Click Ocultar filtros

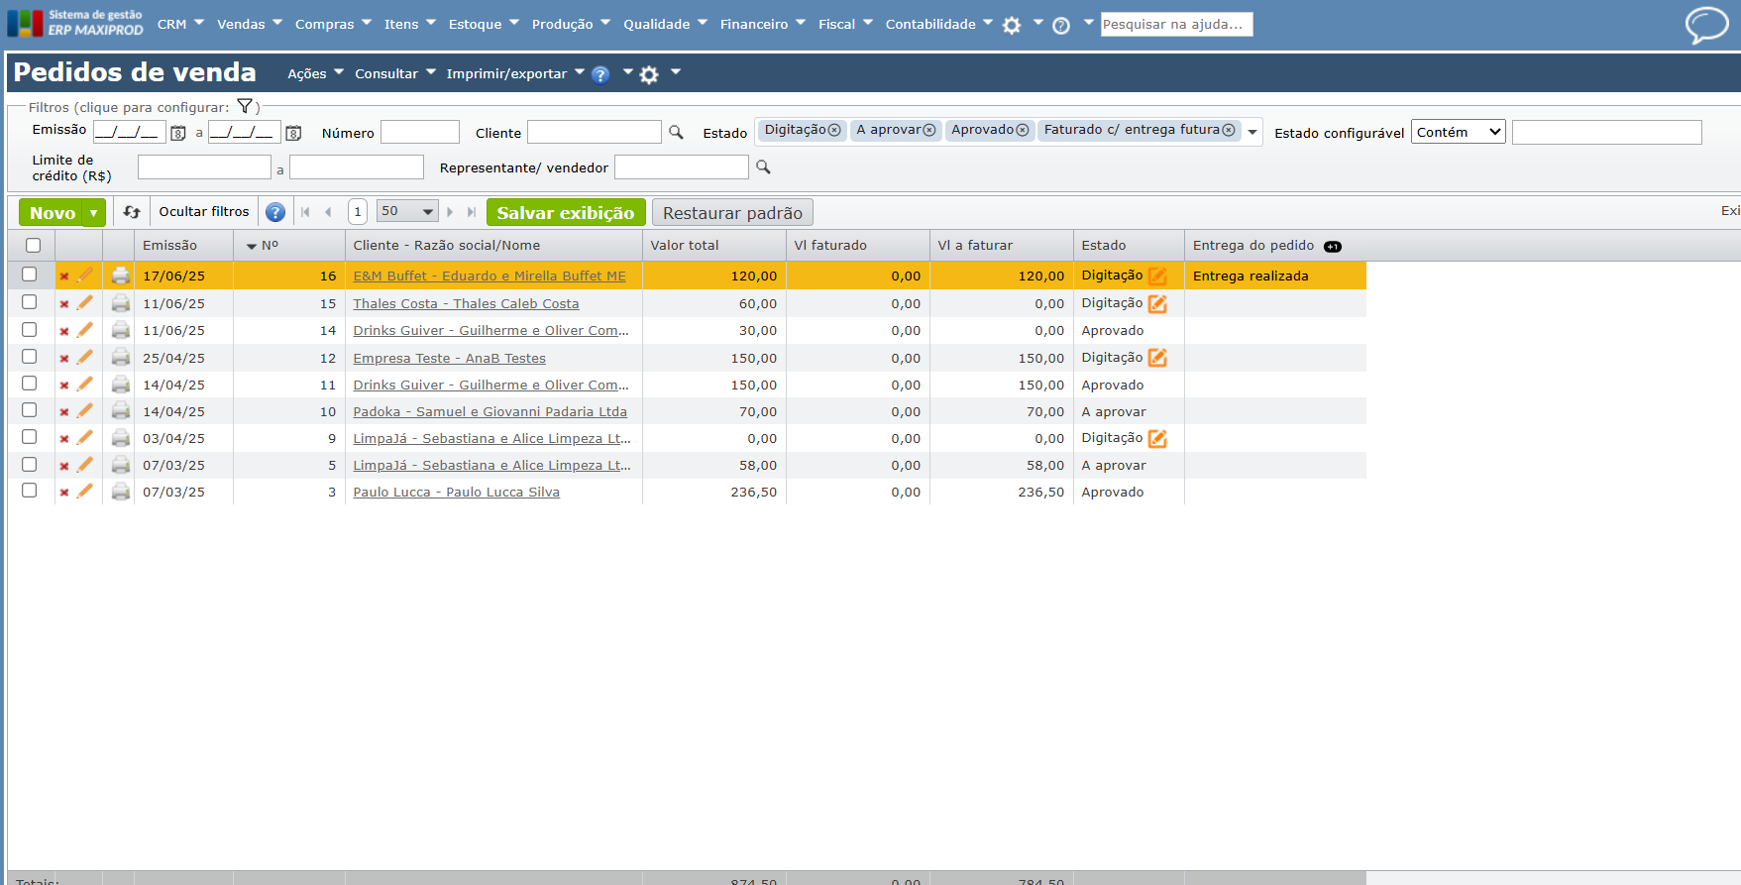(x=204, y=211)
